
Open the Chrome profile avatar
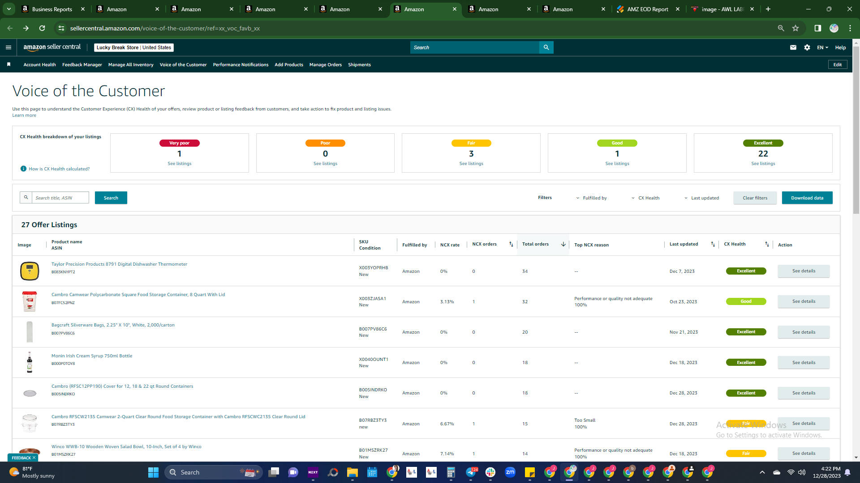click(x=834, y=28)
